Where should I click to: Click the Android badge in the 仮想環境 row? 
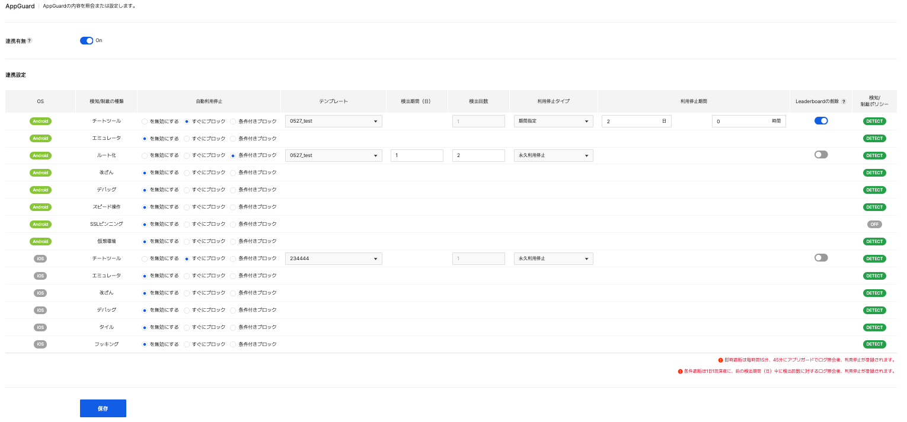point(40,241)
